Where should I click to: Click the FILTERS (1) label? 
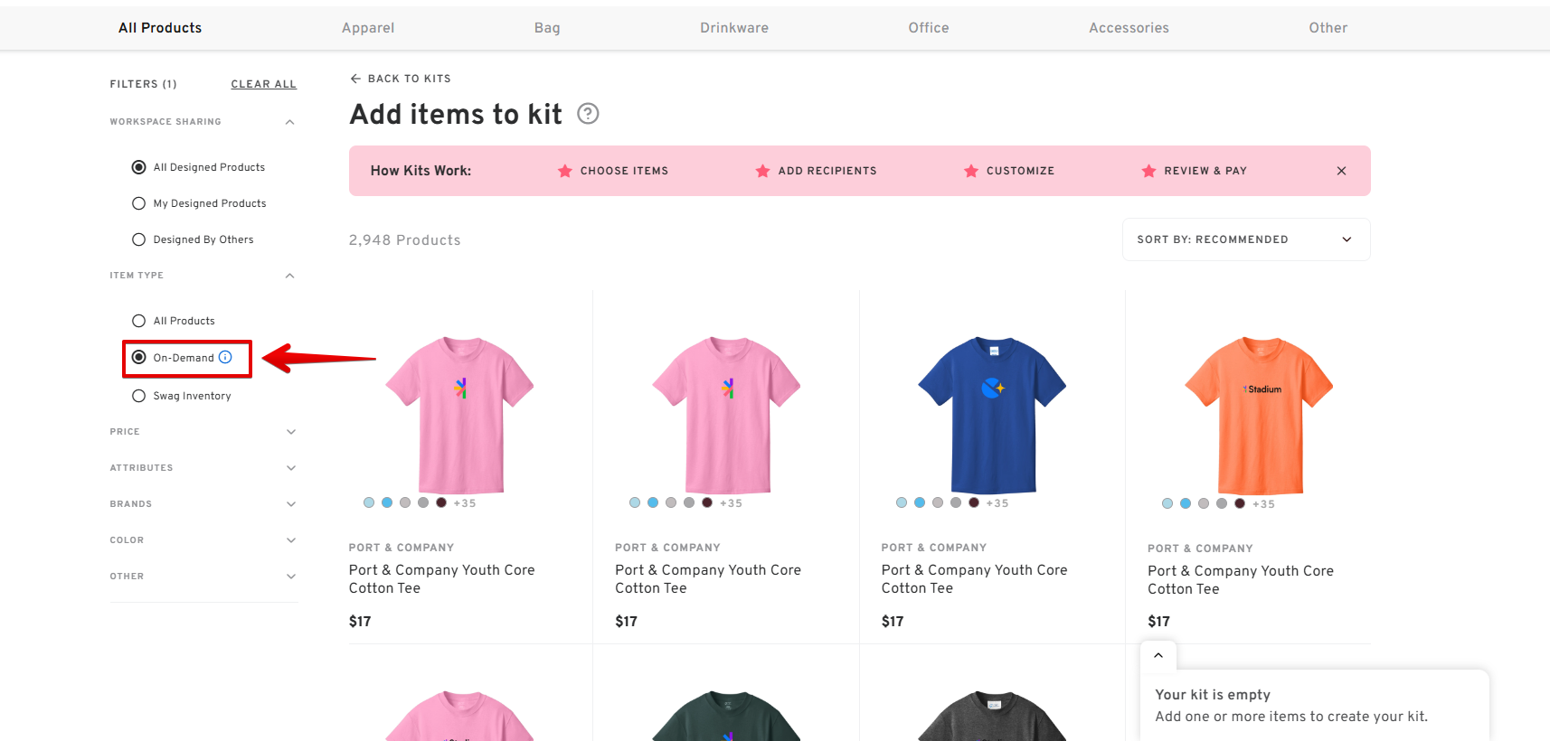pos(143,84)
